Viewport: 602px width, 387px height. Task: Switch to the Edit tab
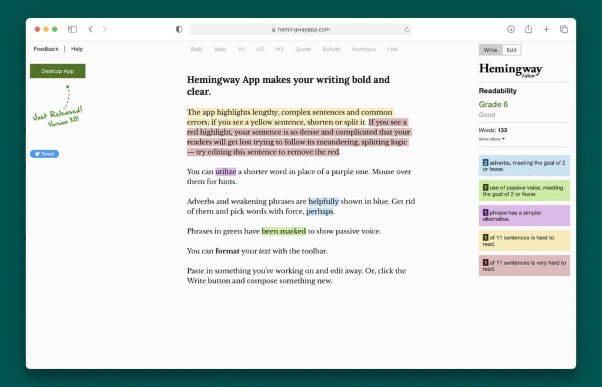511,50
